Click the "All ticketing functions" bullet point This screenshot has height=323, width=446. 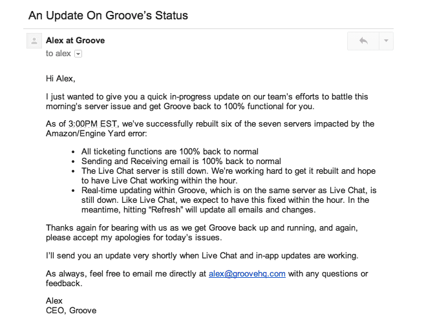[170, 151]
